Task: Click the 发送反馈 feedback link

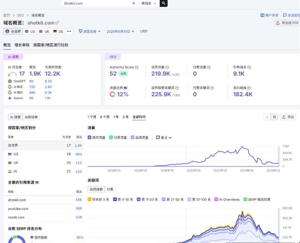Action: pyautogui.click(x=291, y=15)
